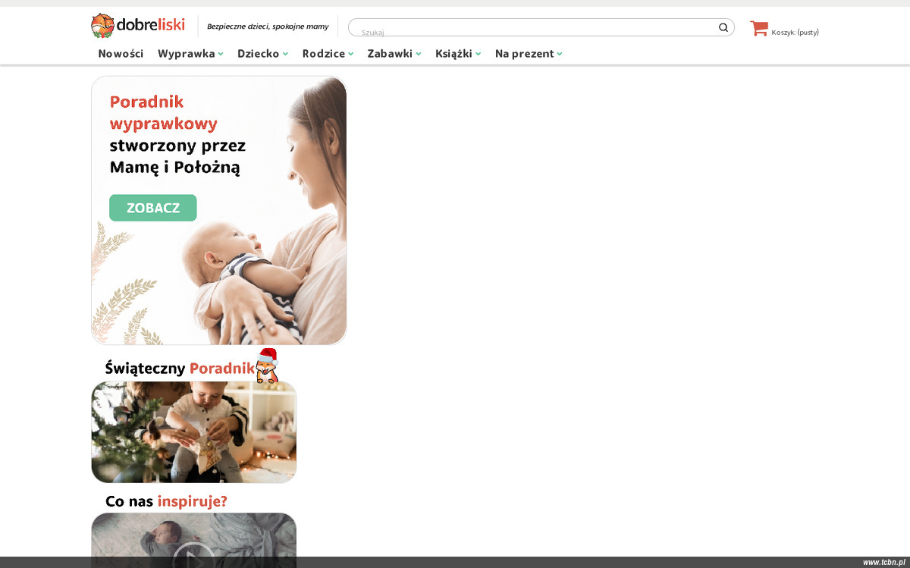Play the Co nas inspiruje video
This screenshot has height=568, width=910.
point(193,559)
